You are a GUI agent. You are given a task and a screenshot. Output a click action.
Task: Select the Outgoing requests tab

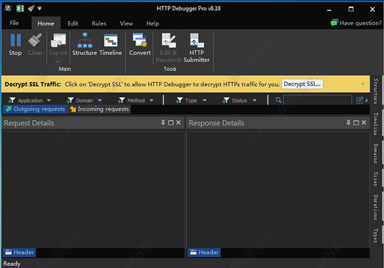pos(35,109)
